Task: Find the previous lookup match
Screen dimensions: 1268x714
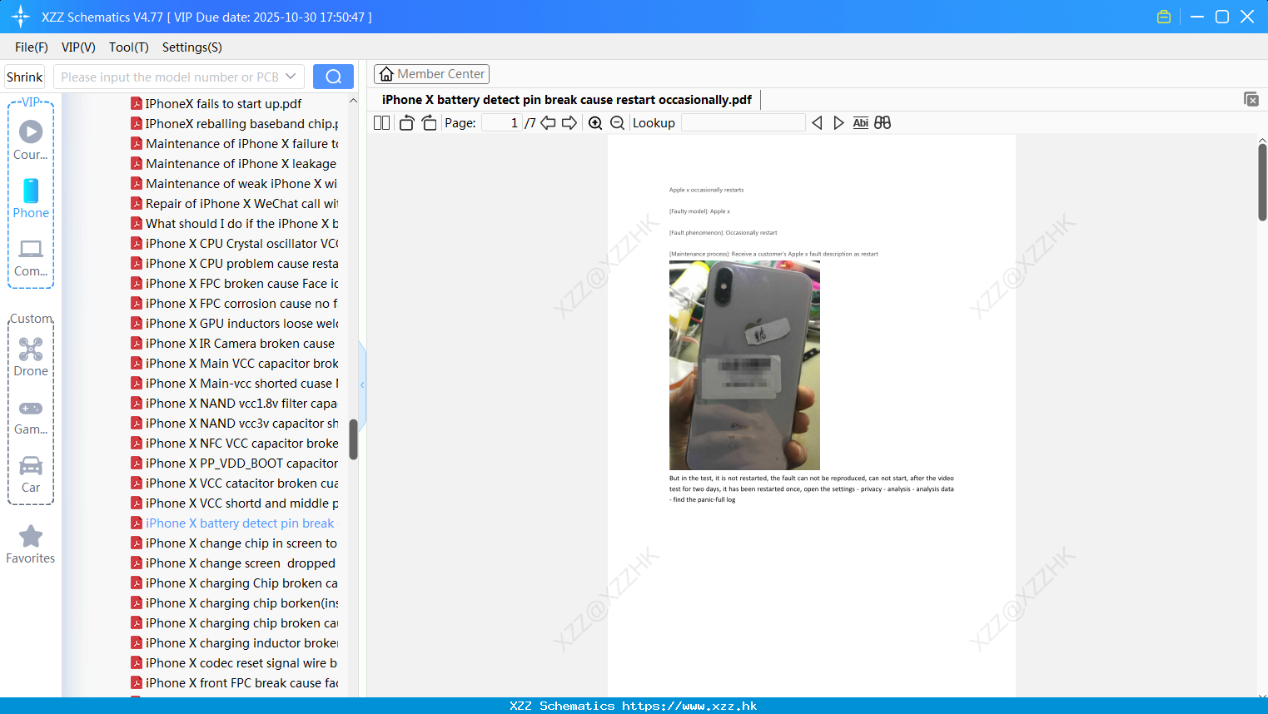Action: tap(817, 123)
